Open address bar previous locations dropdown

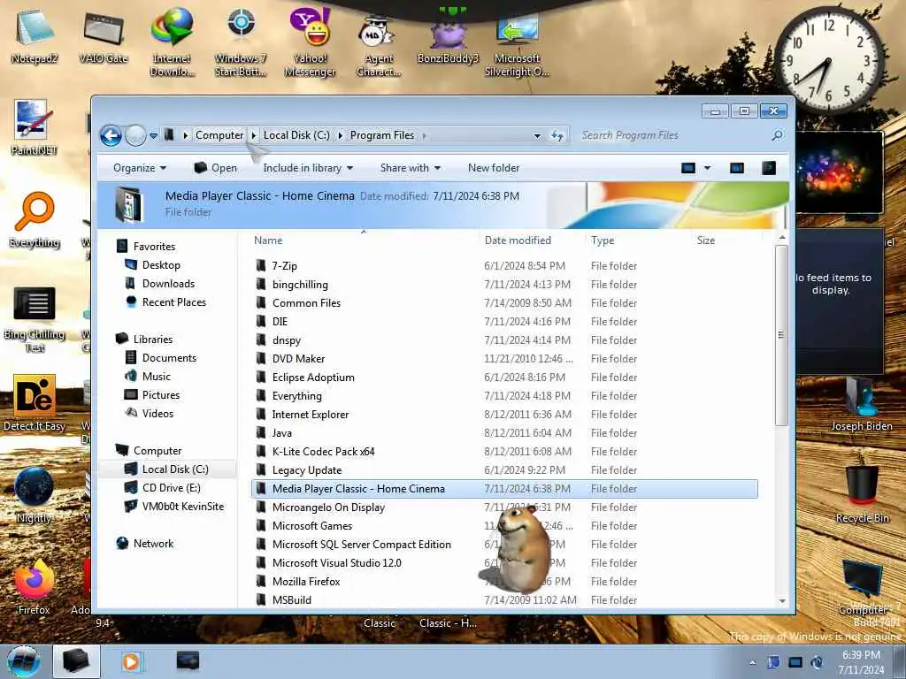(537, 135)
